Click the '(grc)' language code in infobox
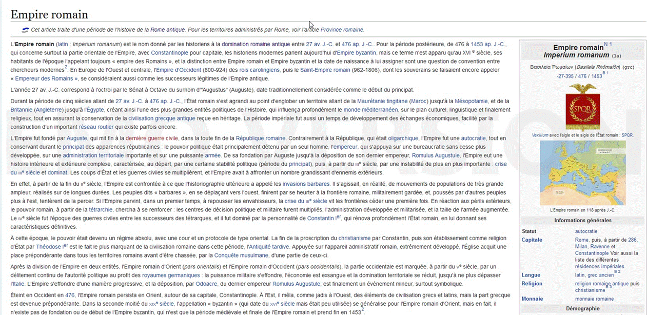 [629, 67]
